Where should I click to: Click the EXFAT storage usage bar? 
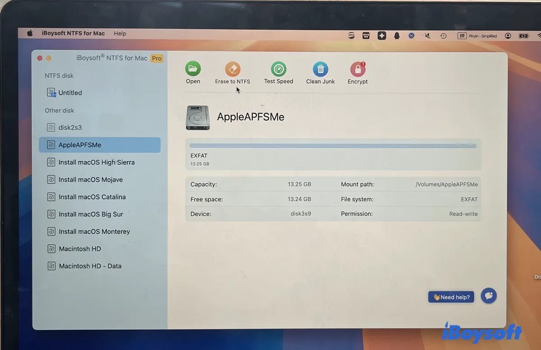click(x=333, y=146)
